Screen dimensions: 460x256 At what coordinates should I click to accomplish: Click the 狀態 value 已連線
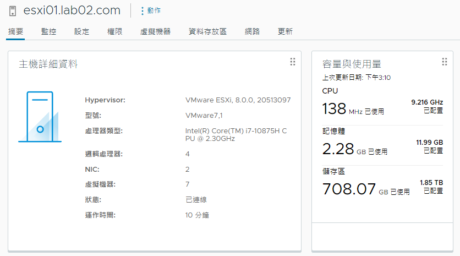tap(196, 200)
